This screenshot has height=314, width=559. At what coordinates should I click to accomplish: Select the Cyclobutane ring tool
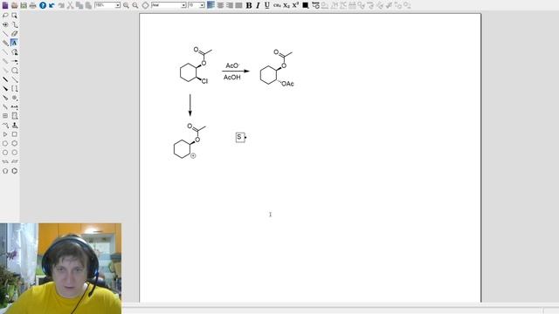14,134
